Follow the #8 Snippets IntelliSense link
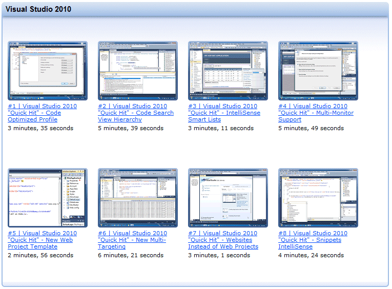 click(x=313, y=240)
